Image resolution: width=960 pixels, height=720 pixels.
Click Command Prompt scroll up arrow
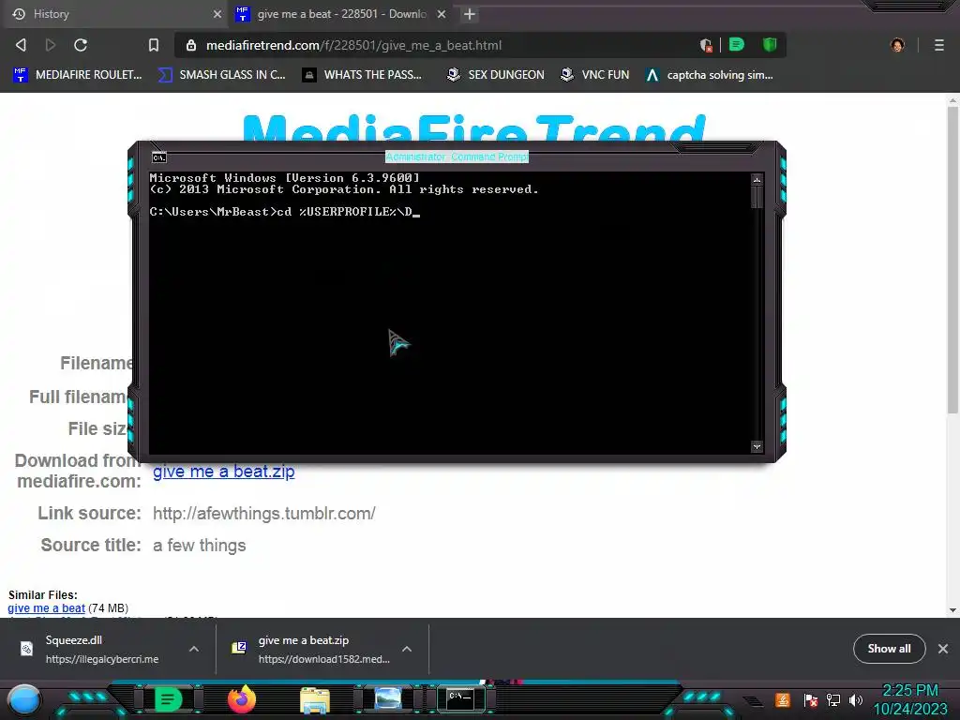coord(757,179)
